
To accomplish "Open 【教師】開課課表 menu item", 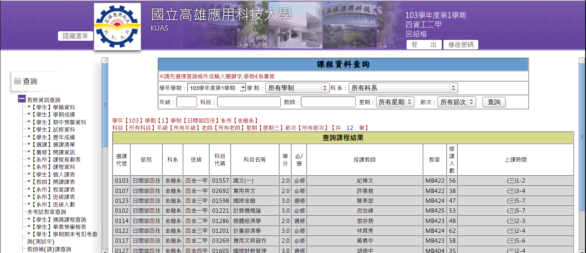I will (51, 182).
